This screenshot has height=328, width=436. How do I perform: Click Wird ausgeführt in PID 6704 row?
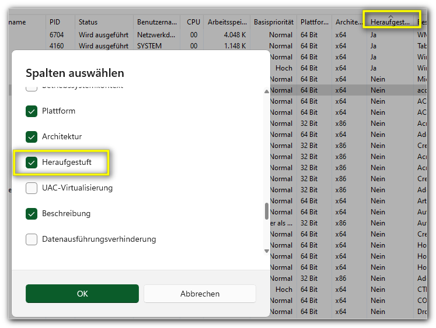pyautogui.click(x=103, y=35)
